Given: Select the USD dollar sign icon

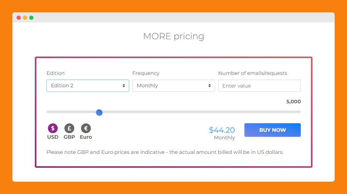Looking at the screenshot, I should point(53,128).
